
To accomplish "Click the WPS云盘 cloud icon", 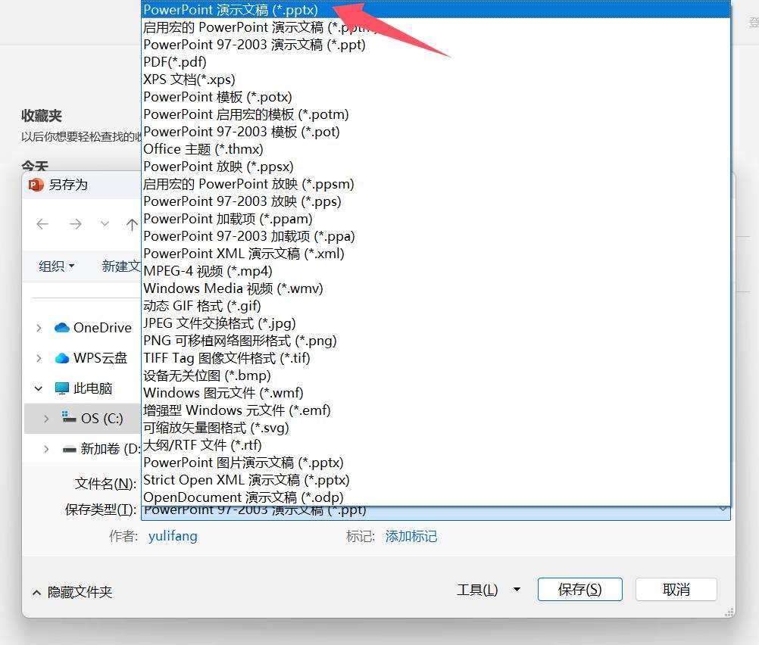I will [x=62, y=358].
